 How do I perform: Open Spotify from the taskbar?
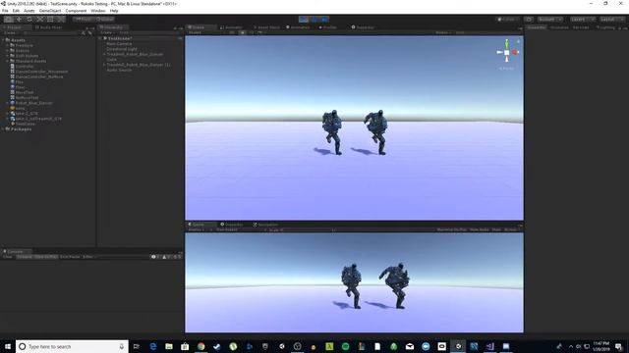tap(345, 346)
